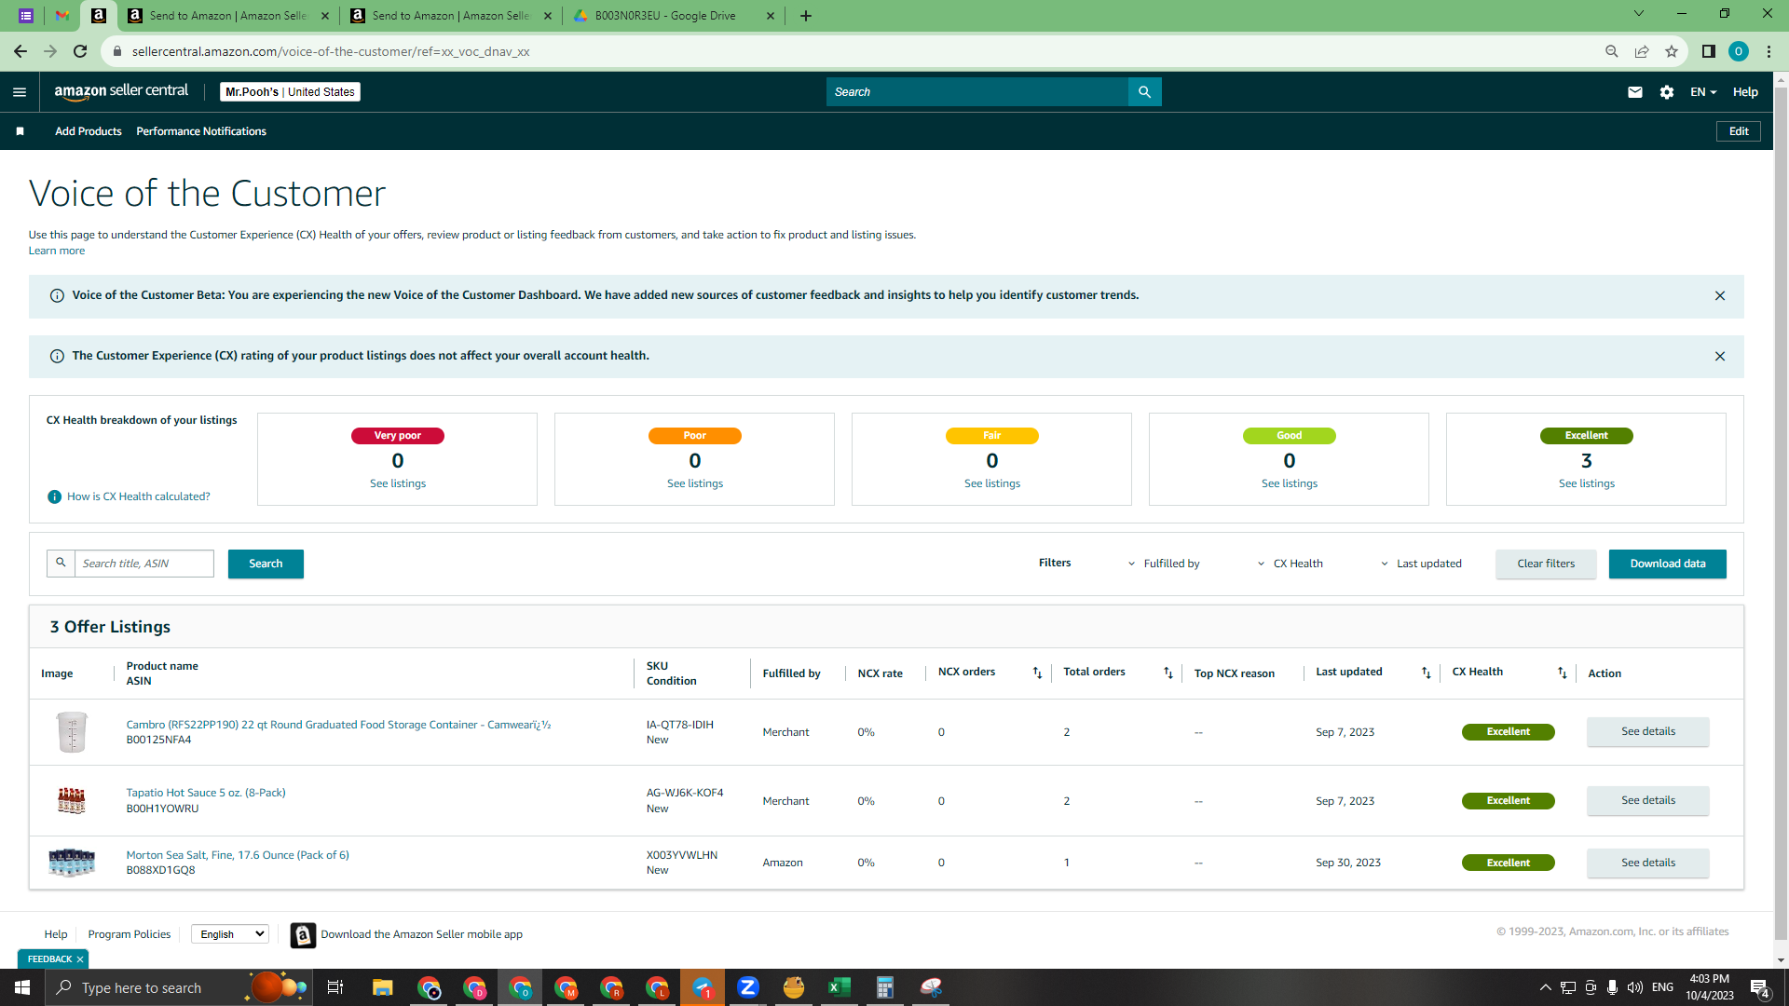Switch to the Gmail pinned tab
This screenshot has height=1006, width=1789.
tap(61, 16)
